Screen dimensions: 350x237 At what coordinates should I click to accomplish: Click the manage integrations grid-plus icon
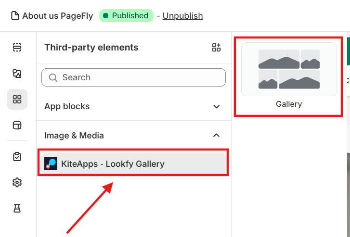216,47
